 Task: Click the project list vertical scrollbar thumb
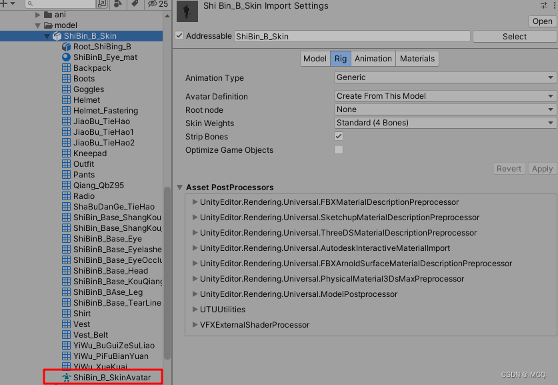coord(167,273)
